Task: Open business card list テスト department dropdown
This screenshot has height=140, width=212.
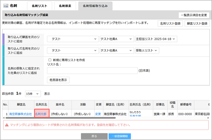Action: pyautogui.click(x=73, y=50)
